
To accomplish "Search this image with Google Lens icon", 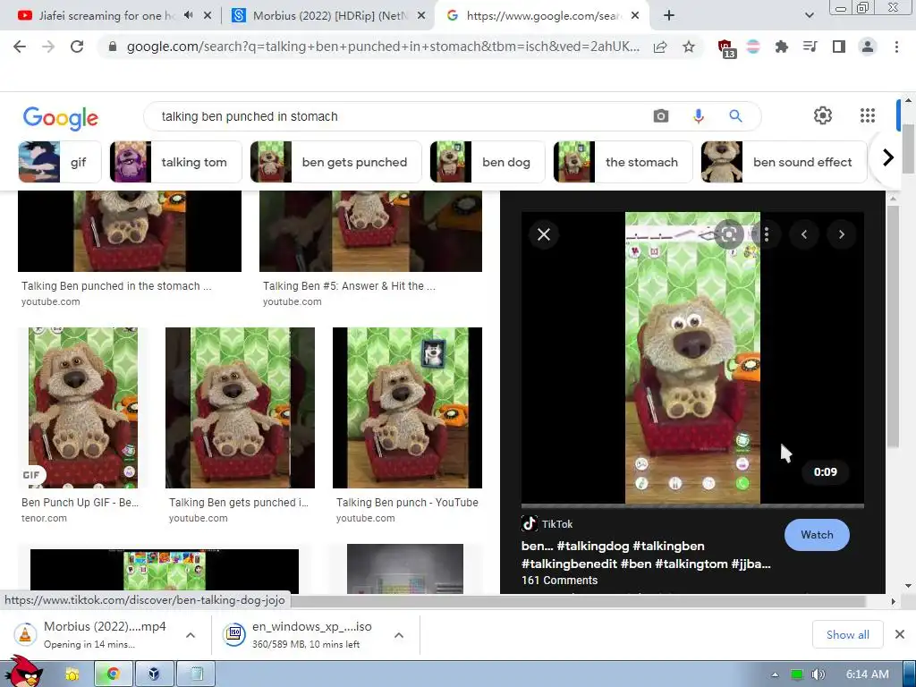I will pyautogui.click(x=728, y=235).
